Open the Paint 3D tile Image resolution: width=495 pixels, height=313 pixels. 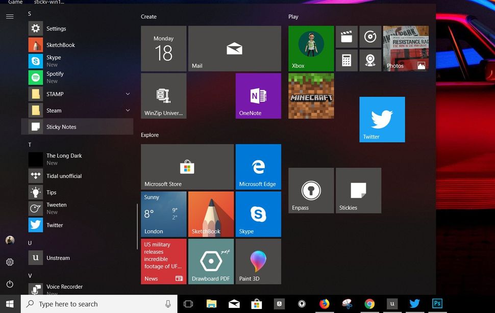click(x=258, y=261)
